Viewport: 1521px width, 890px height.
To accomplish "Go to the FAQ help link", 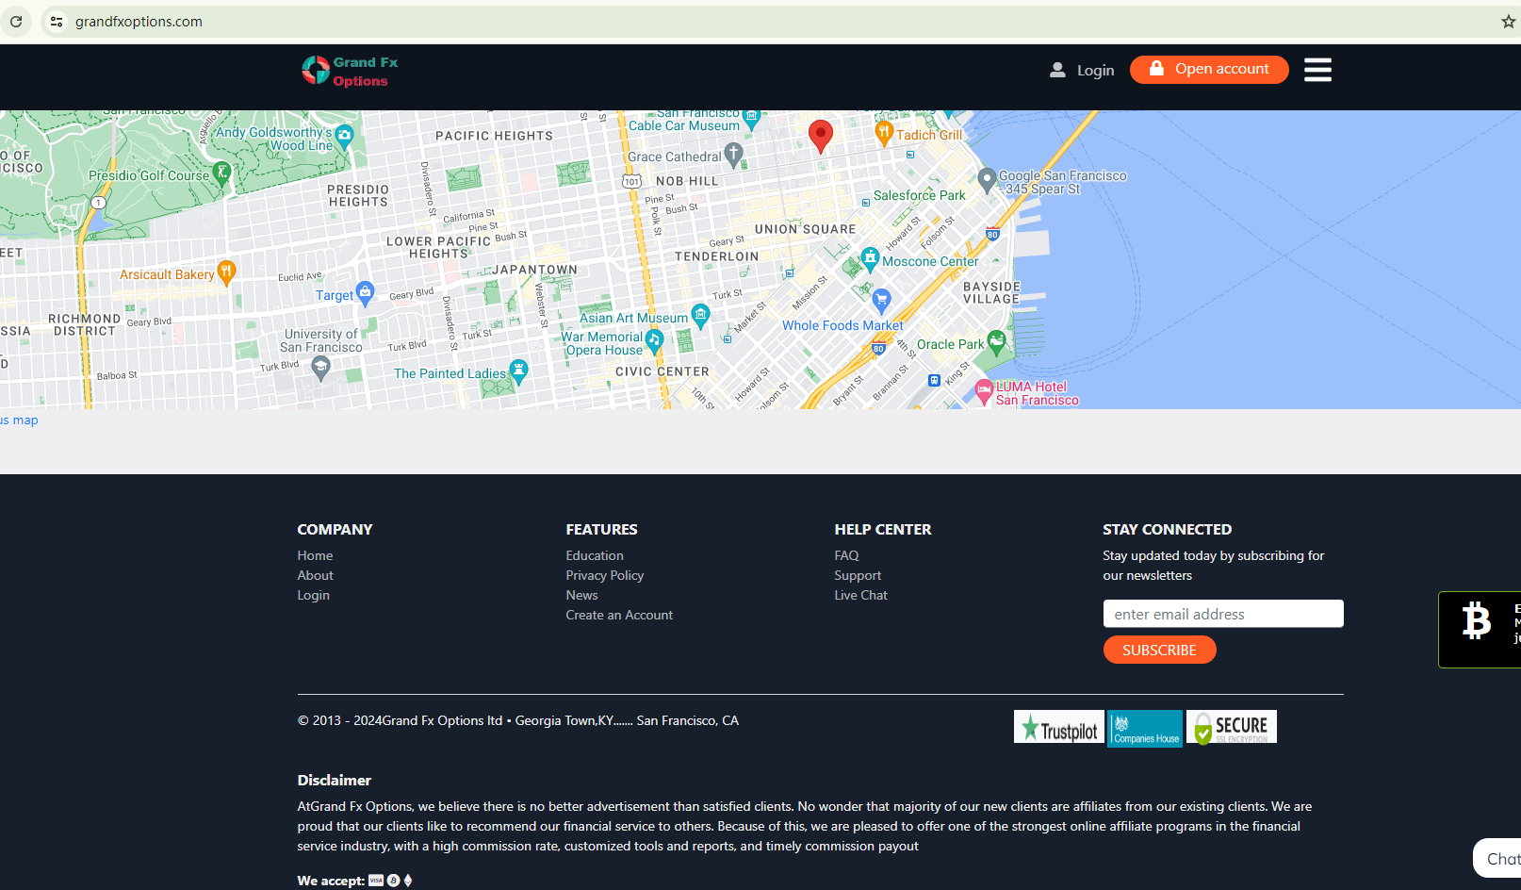I will click(846, 555).
